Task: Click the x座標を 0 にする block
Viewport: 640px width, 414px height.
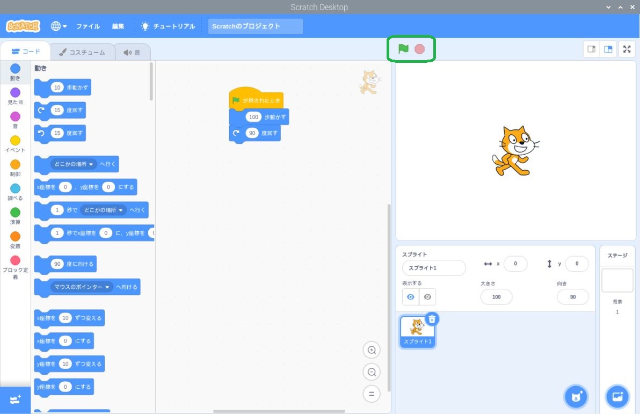Action: pyautogui.click(x=64, y=341)
